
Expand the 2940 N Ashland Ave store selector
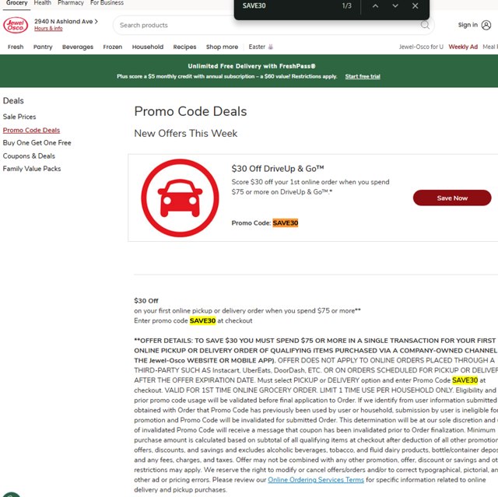coord(66,21)
